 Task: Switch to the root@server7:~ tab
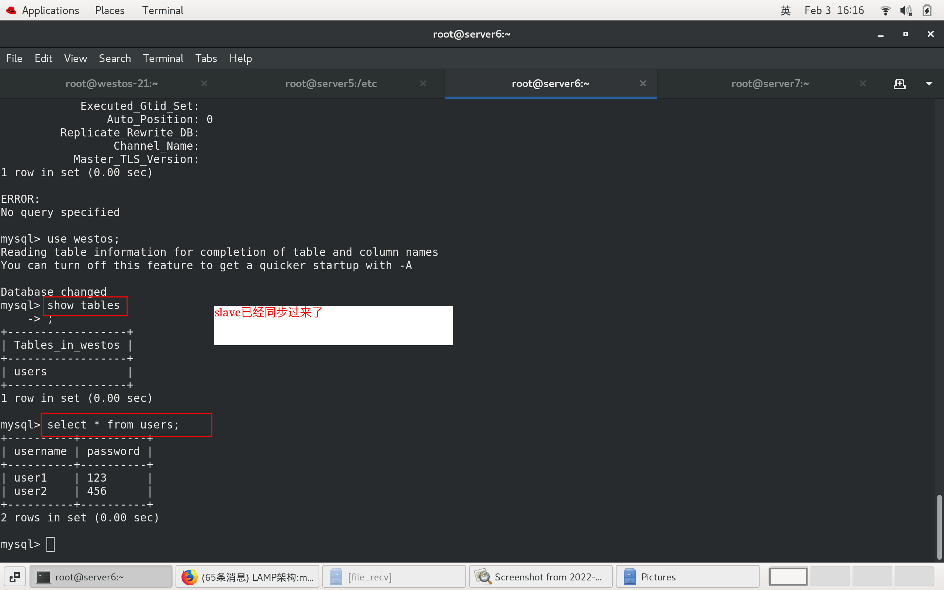point(770,83)
